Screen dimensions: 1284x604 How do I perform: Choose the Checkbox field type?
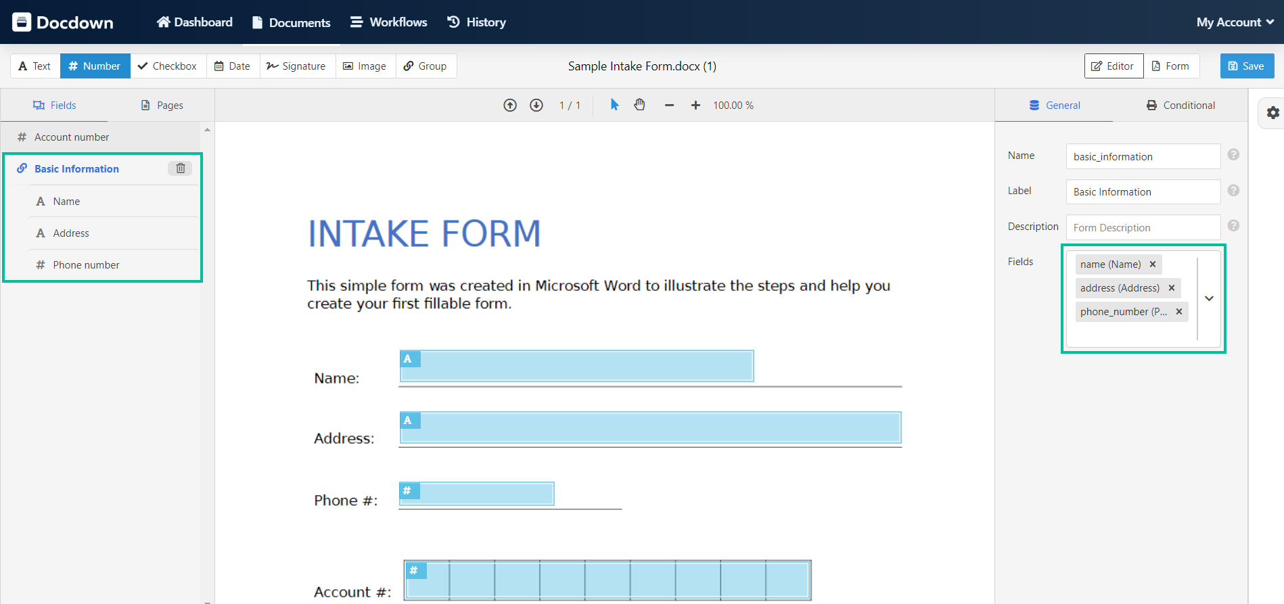pos(167,66)
